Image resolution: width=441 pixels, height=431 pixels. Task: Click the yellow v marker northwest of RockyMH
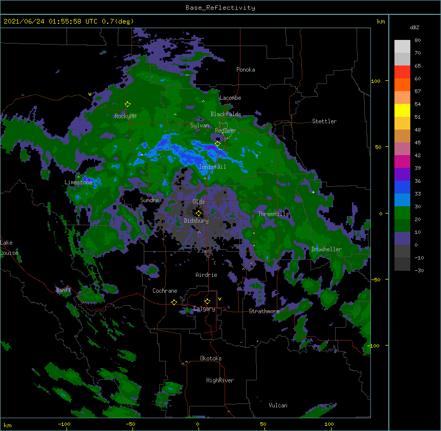tap(90, 94)
